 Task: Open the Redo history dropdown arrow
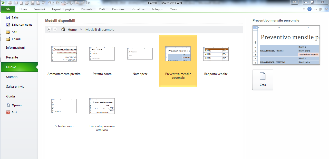(x=61, y=3)
